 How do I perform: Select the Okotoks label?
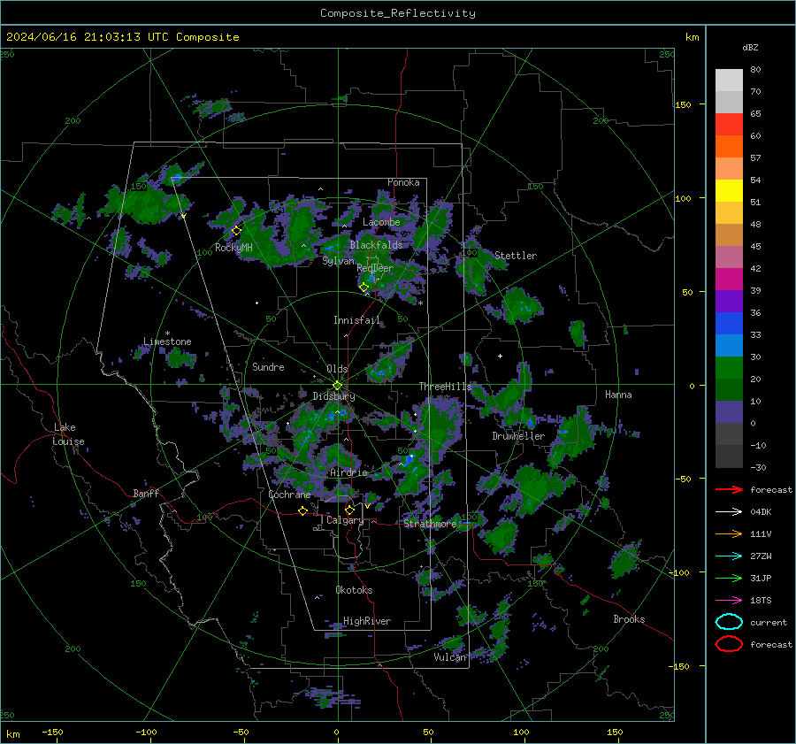(354, 590)
